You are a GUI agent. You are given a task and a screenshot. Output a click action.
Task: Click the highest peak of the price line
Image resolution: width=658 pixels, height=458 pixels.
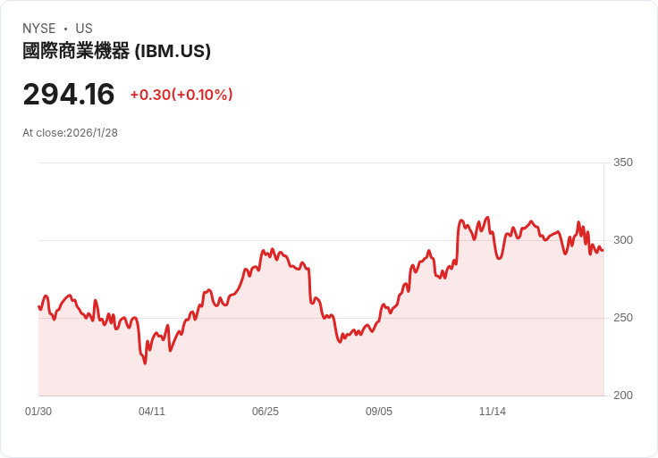[x=487, y=217]
